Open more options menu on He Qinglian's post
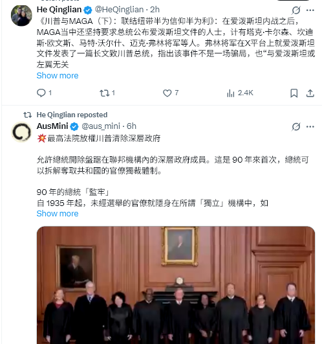 (x=310, y=10)
